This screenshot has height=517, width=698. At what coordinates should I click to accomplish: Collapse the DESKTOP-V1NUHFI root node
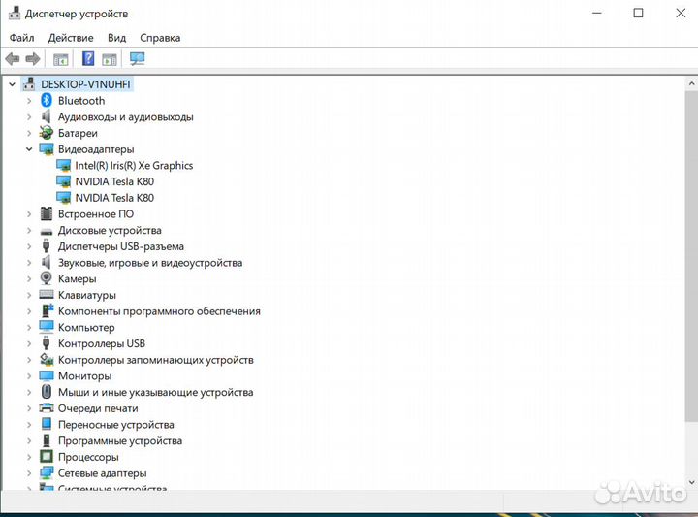point(12,84)
